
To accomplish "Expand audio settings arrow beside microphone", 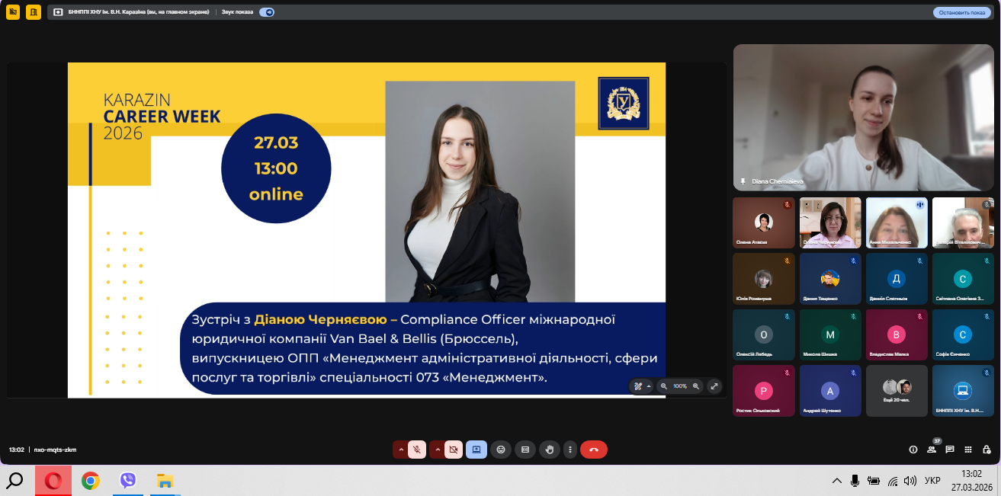I will pos(400,450).
